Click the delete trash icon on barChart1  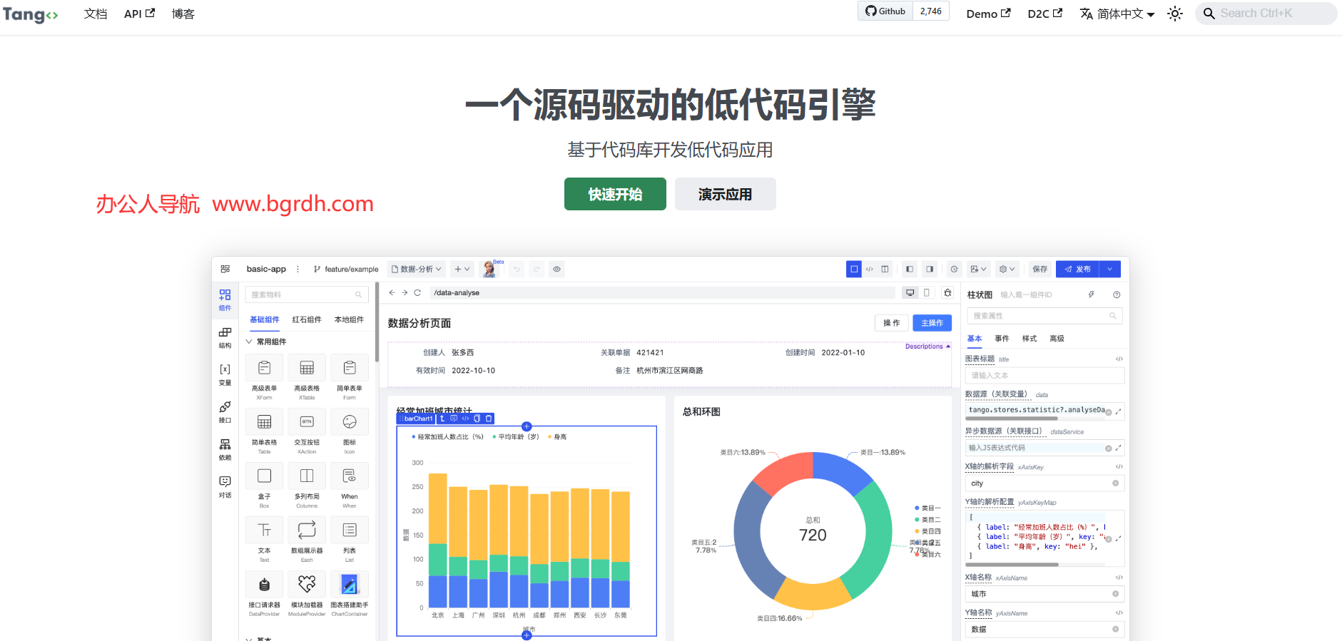489,419
